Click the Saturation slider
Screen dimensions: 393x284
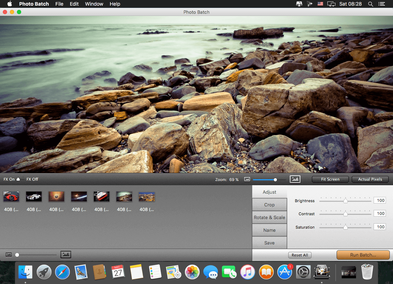(345, 227)
